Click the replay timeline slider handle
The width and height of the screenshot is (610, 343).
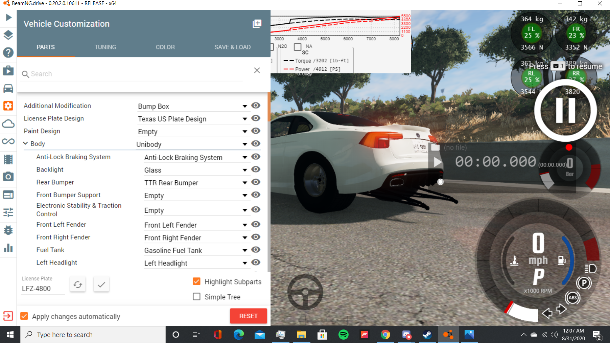pyautogui.click(x=440, y=182)
